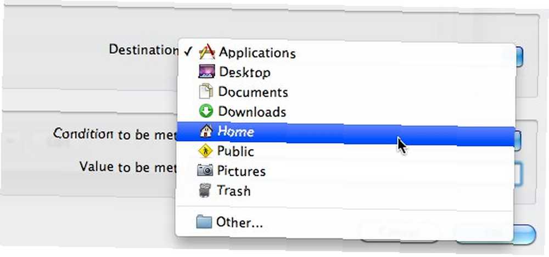Open the Destination popup button arrow
The image size is (549, 257).
519,56
